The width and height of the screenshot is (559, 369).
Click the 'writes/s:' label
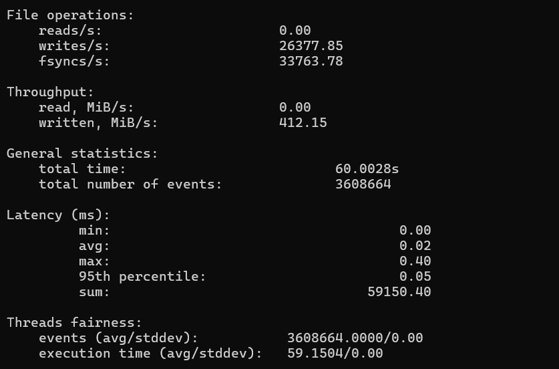(74, 46)
